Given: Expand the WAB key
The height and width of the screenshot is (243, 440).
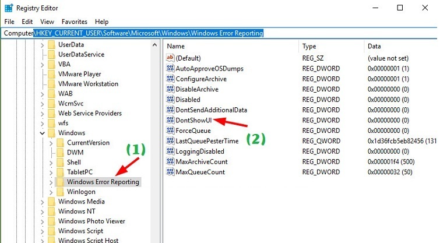Looking at the screenshot, I should 42,94.
